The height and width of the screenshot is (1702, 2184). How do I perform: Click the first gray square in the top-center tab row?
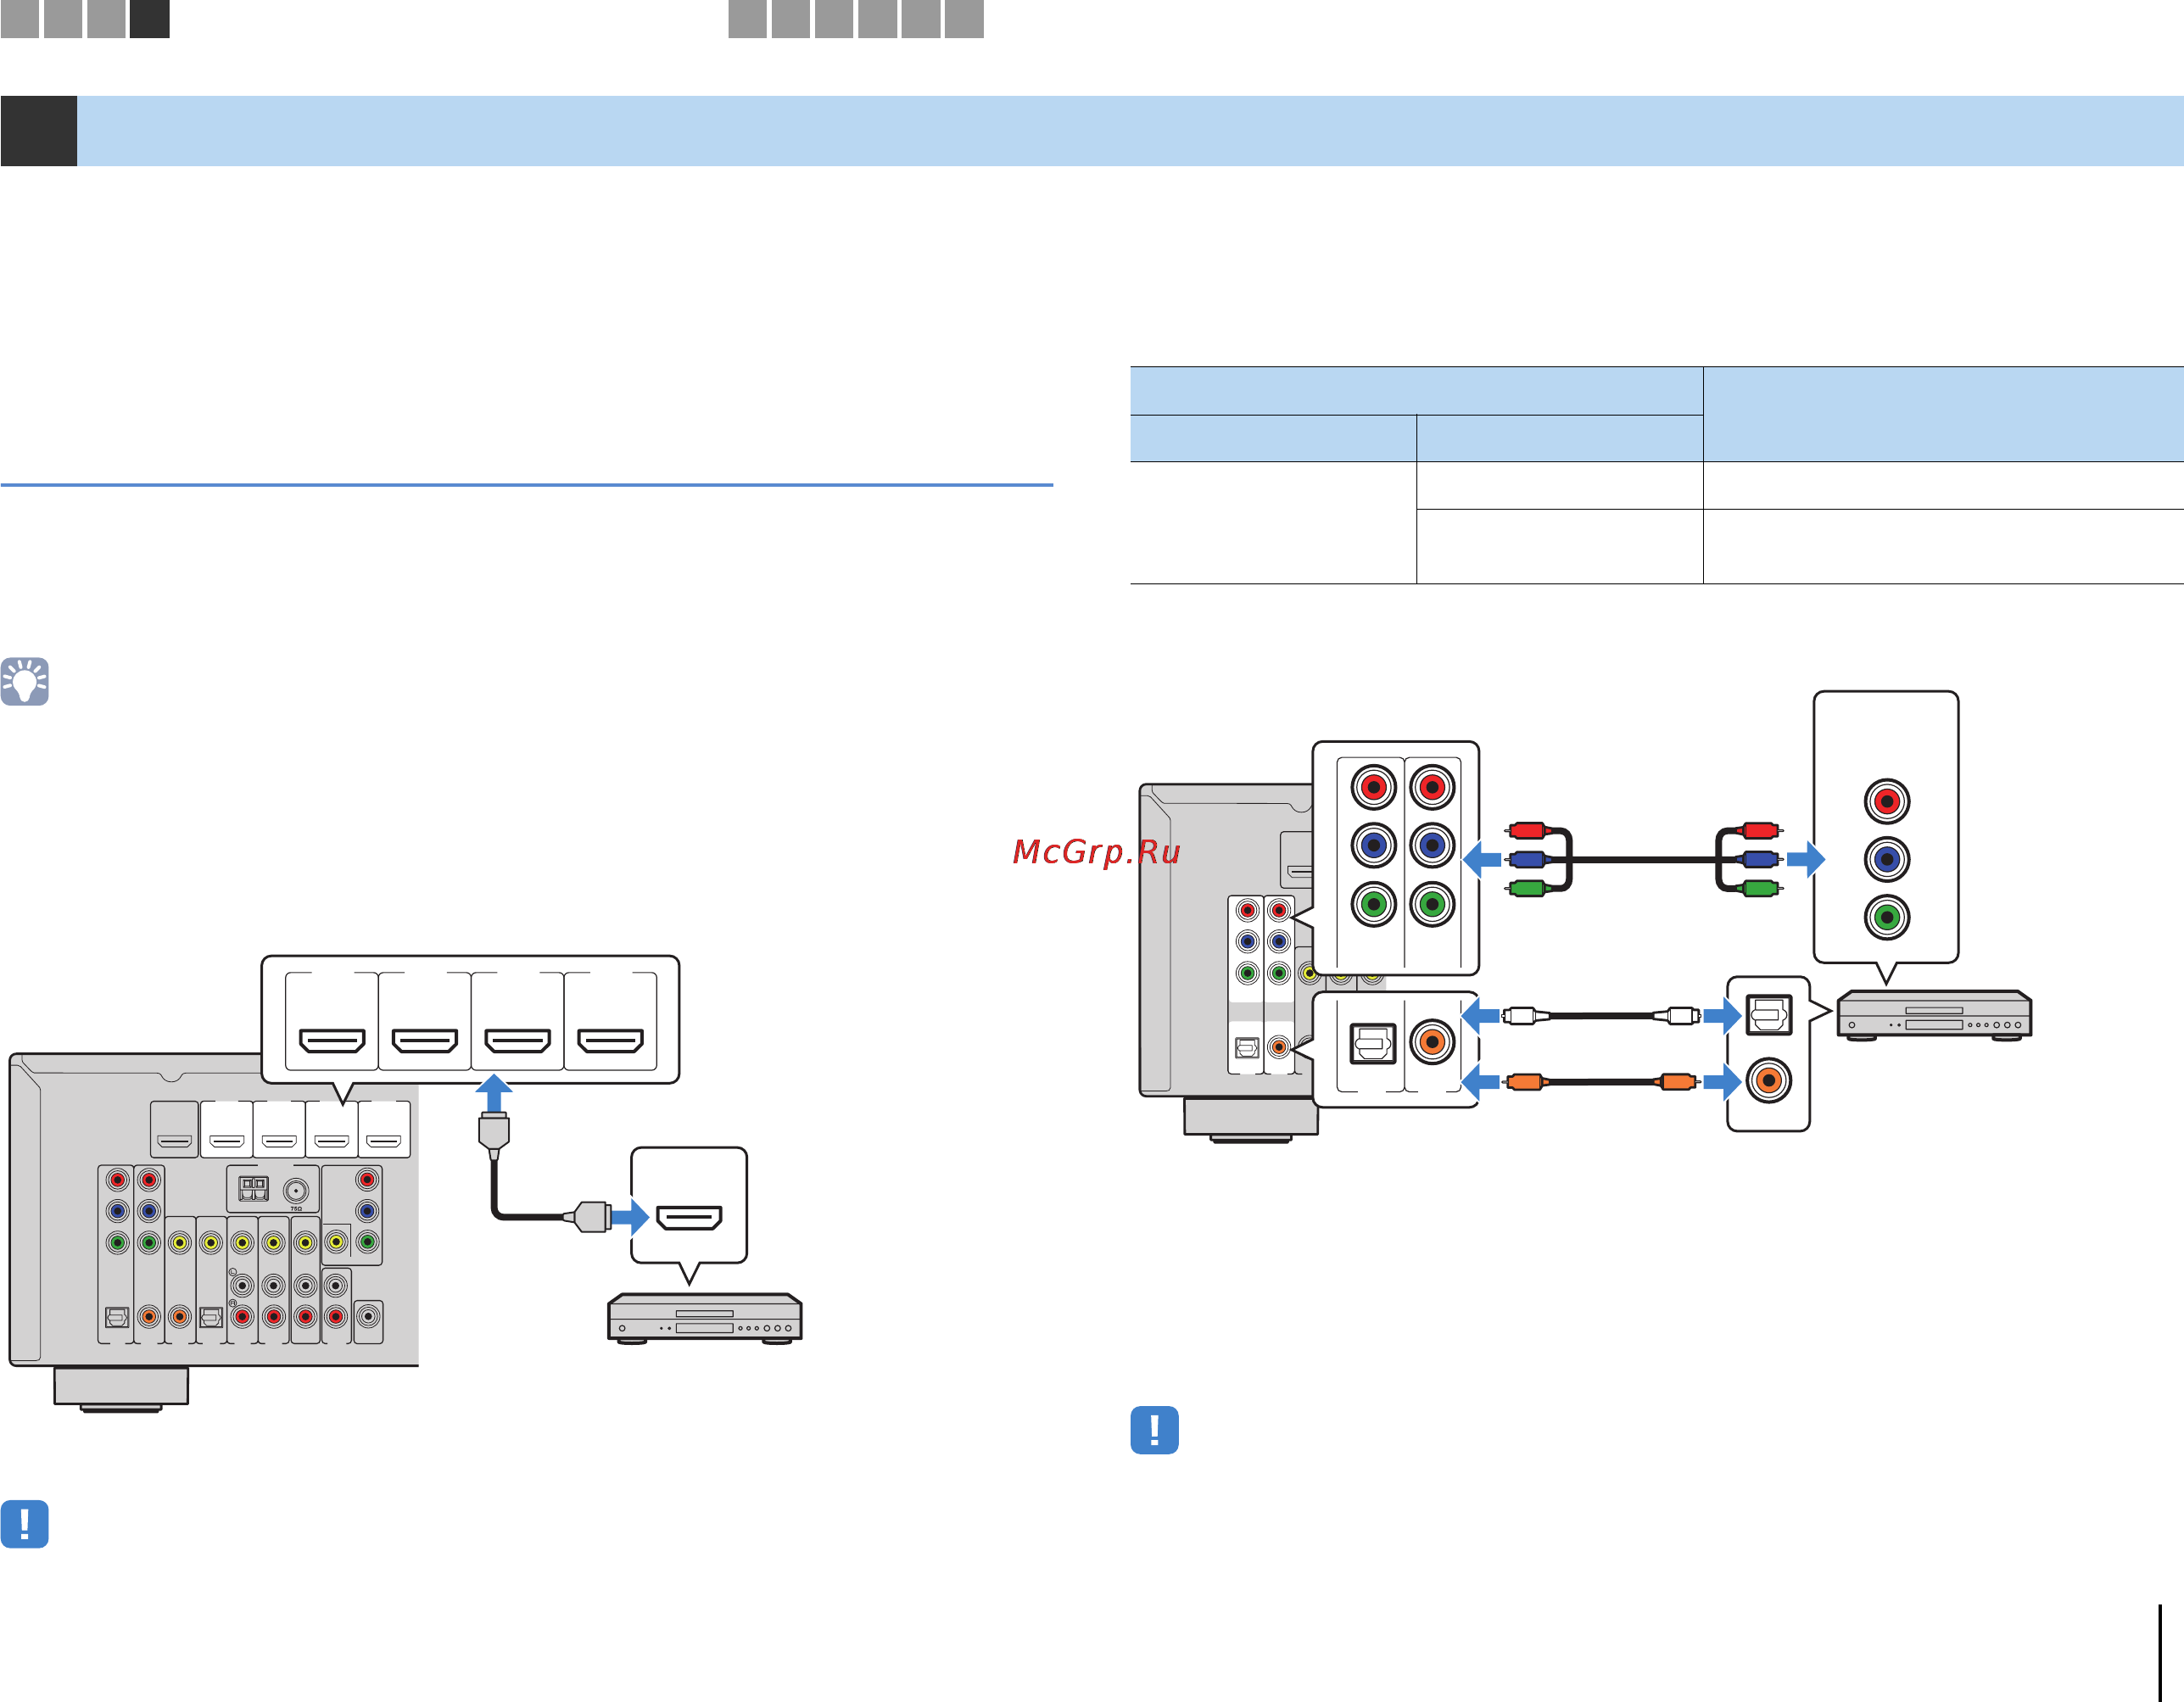(x=748, y=19)
